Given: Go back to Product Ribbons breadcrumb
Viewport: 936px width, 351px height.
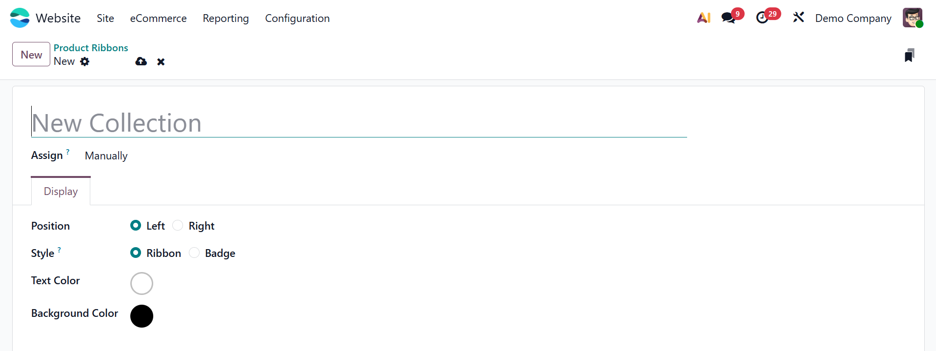Looking at the screenshot, I should 91,48.
